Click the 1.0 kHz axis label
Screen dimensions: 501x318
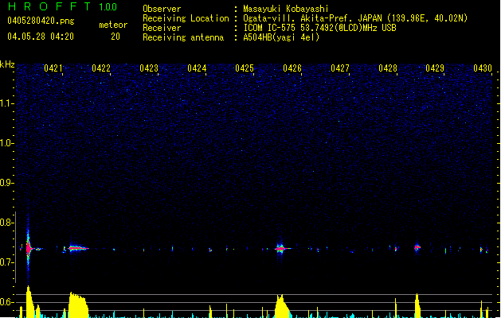(x=7, y=143)
